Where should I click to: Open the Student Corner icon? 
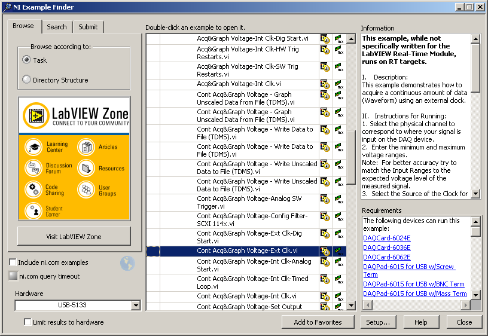click(33, 210)
